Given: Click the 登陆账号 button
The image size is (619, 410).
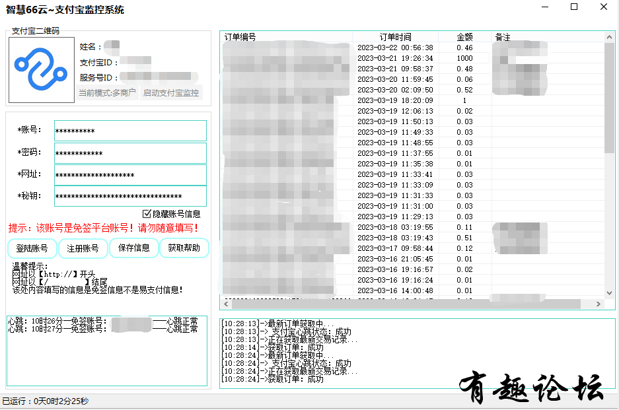Looking at the screenshot, I should coord(32,248).
